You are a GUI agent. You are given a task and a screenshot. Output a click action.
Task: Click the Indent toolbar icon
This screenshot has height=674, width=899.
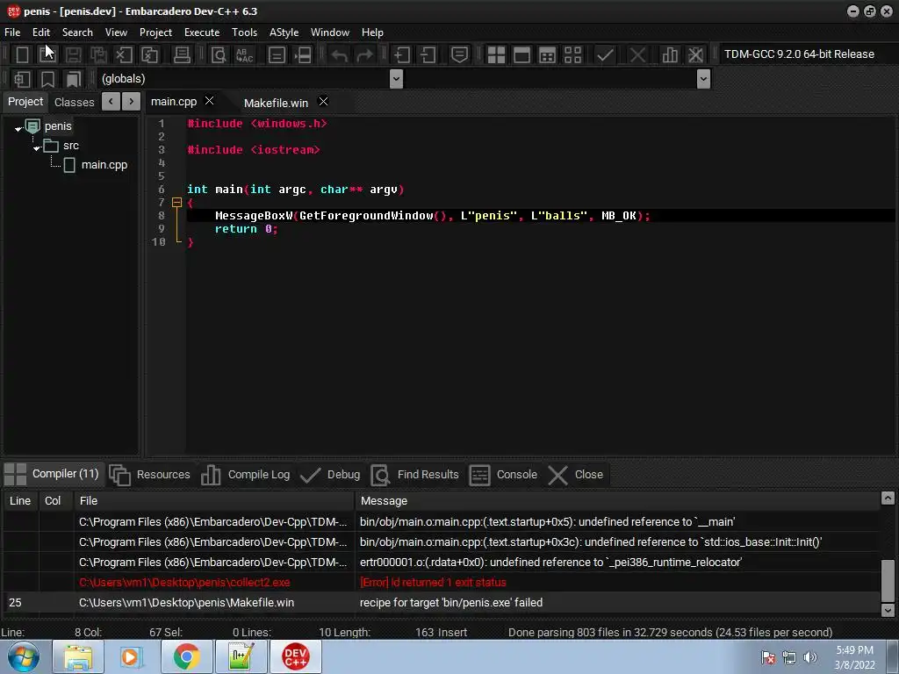coord(402,55)
